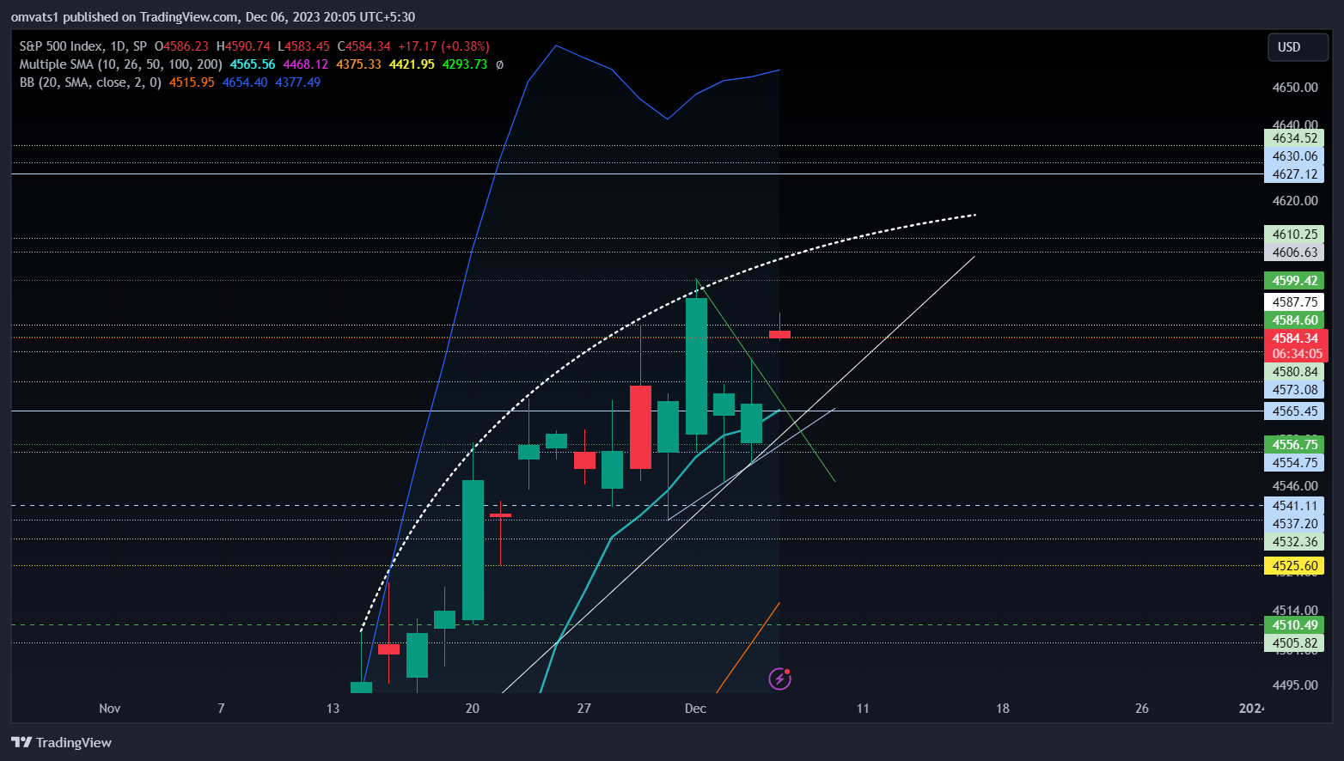The width and height of the screenshot is (1344, 761).
Task: Click BB upper value 4654.40
Action: (x=245, y=82)
